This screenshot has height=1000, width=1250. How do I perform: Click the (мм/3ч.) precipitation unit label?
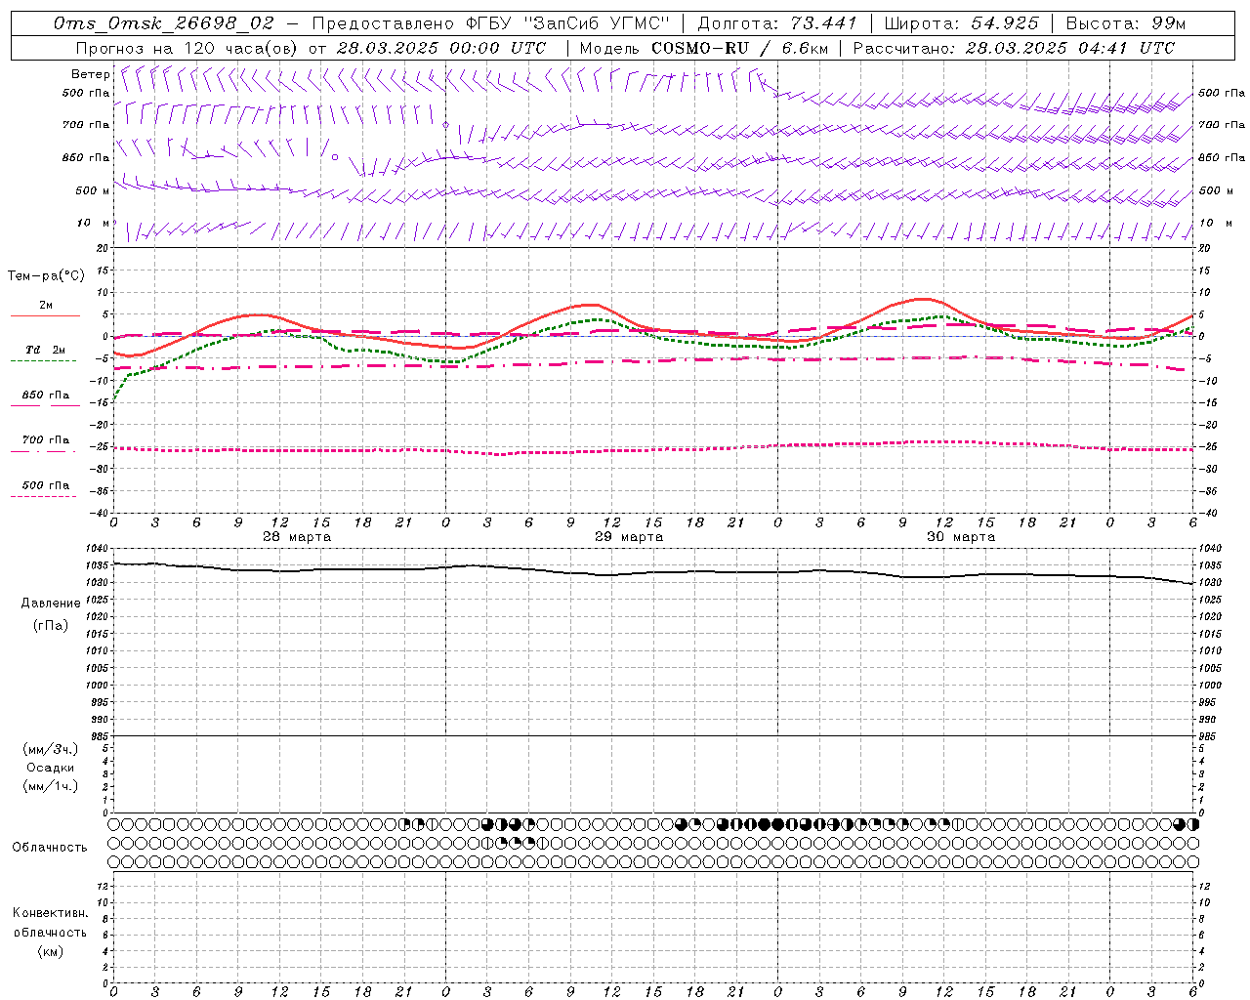[51, 749]
